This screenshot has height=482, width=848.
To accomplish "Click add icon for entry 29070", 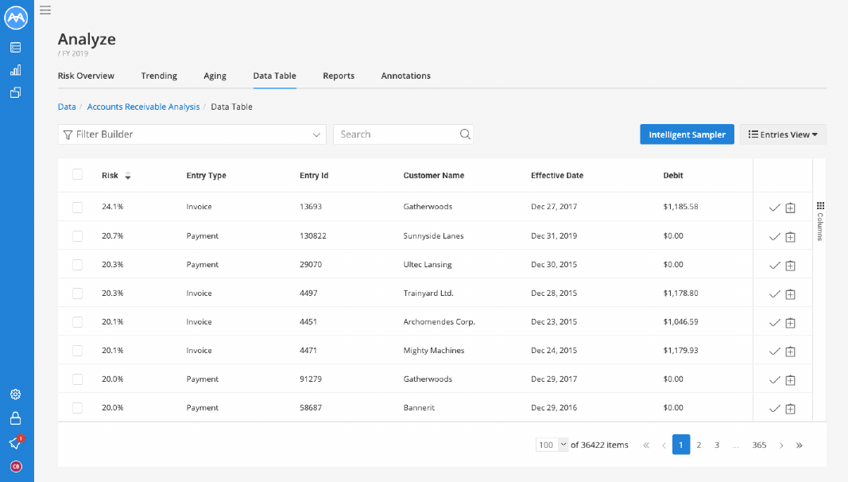I will tap(790, 266).
